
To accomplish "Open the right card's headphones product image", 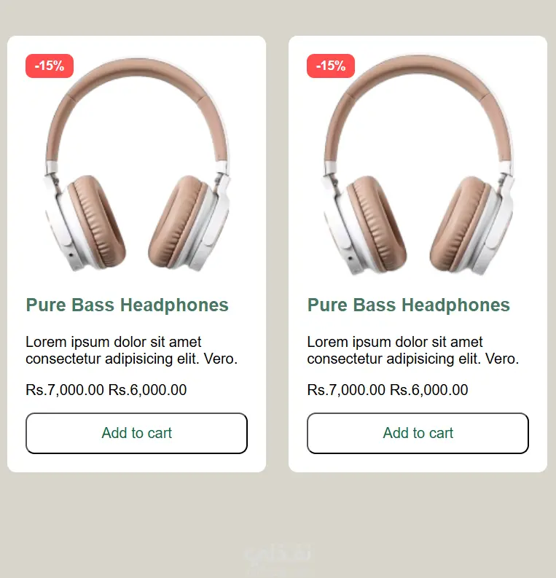I will coord(418,165).
